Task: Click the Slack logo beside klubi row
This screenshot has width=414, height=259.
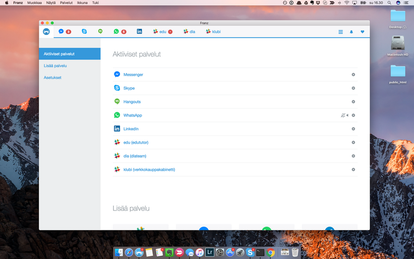Action: click(117, 170)
